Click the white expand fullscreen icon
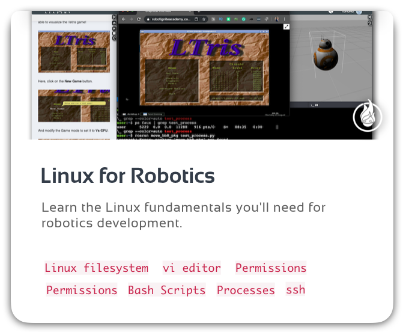The image size is (406, 332). 286,26
